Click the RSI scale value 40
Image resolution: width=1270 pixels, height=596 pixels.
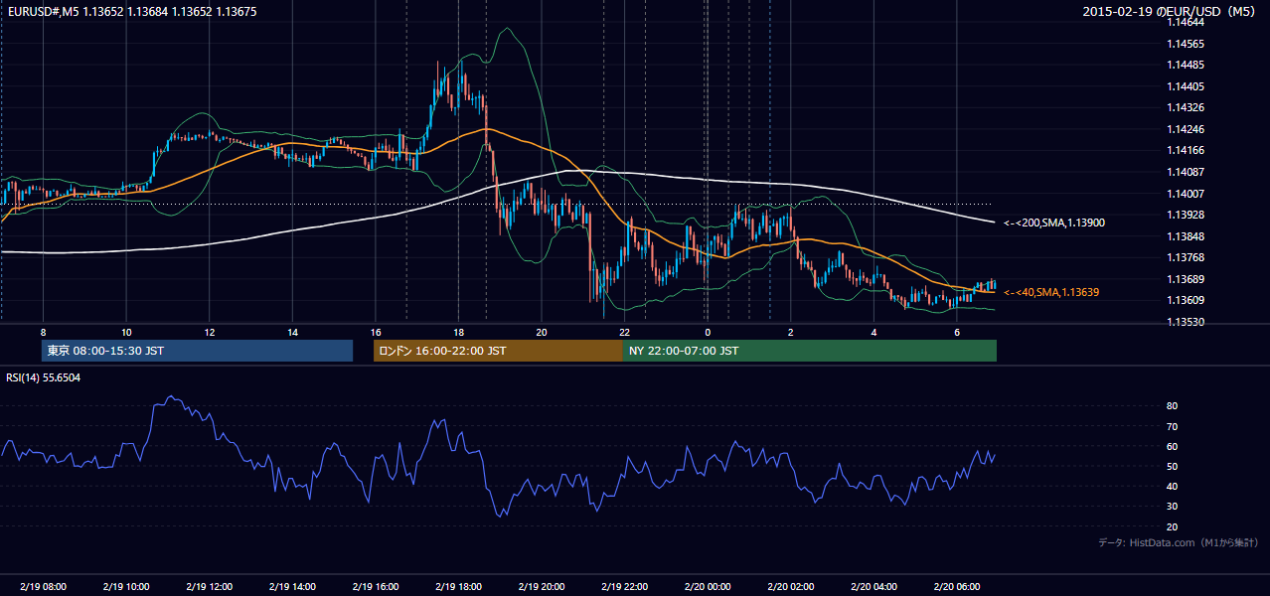pyautogui.click(x=1173, y=486)
